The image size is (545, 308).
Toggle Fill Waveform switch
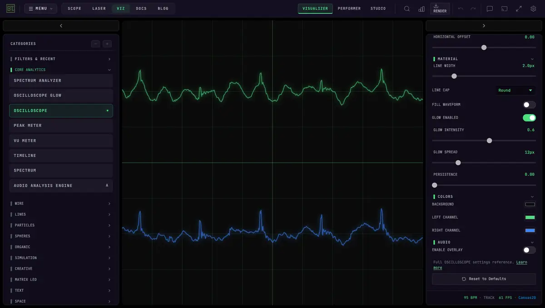point(529,105)
